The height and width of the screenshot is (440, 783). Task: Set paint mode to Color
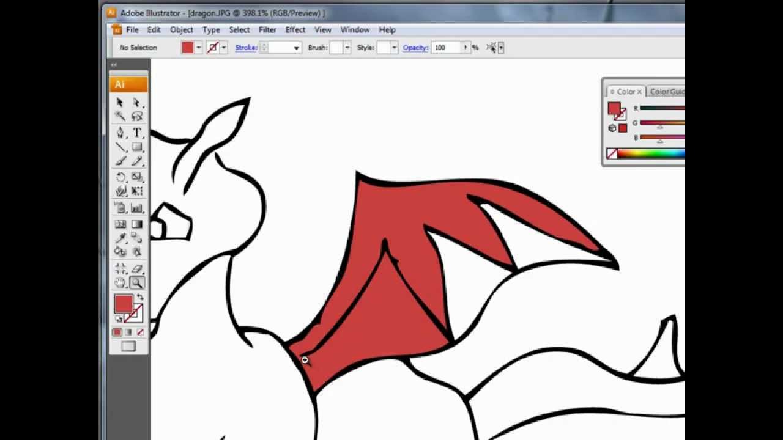[117, 332]
